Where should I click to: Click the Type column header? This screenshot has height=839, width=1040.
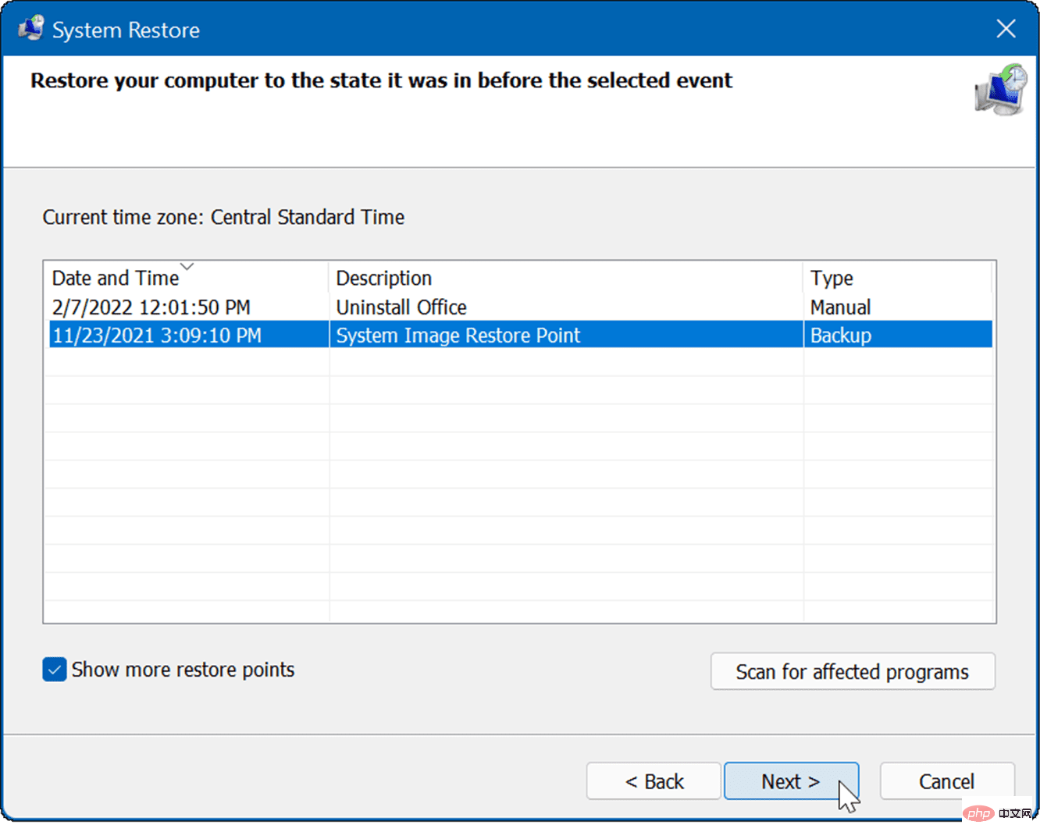tap(897, 278)
